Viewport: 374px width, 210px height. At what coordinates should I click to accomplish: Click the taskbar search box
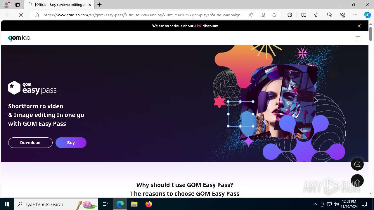coord(56,204)
